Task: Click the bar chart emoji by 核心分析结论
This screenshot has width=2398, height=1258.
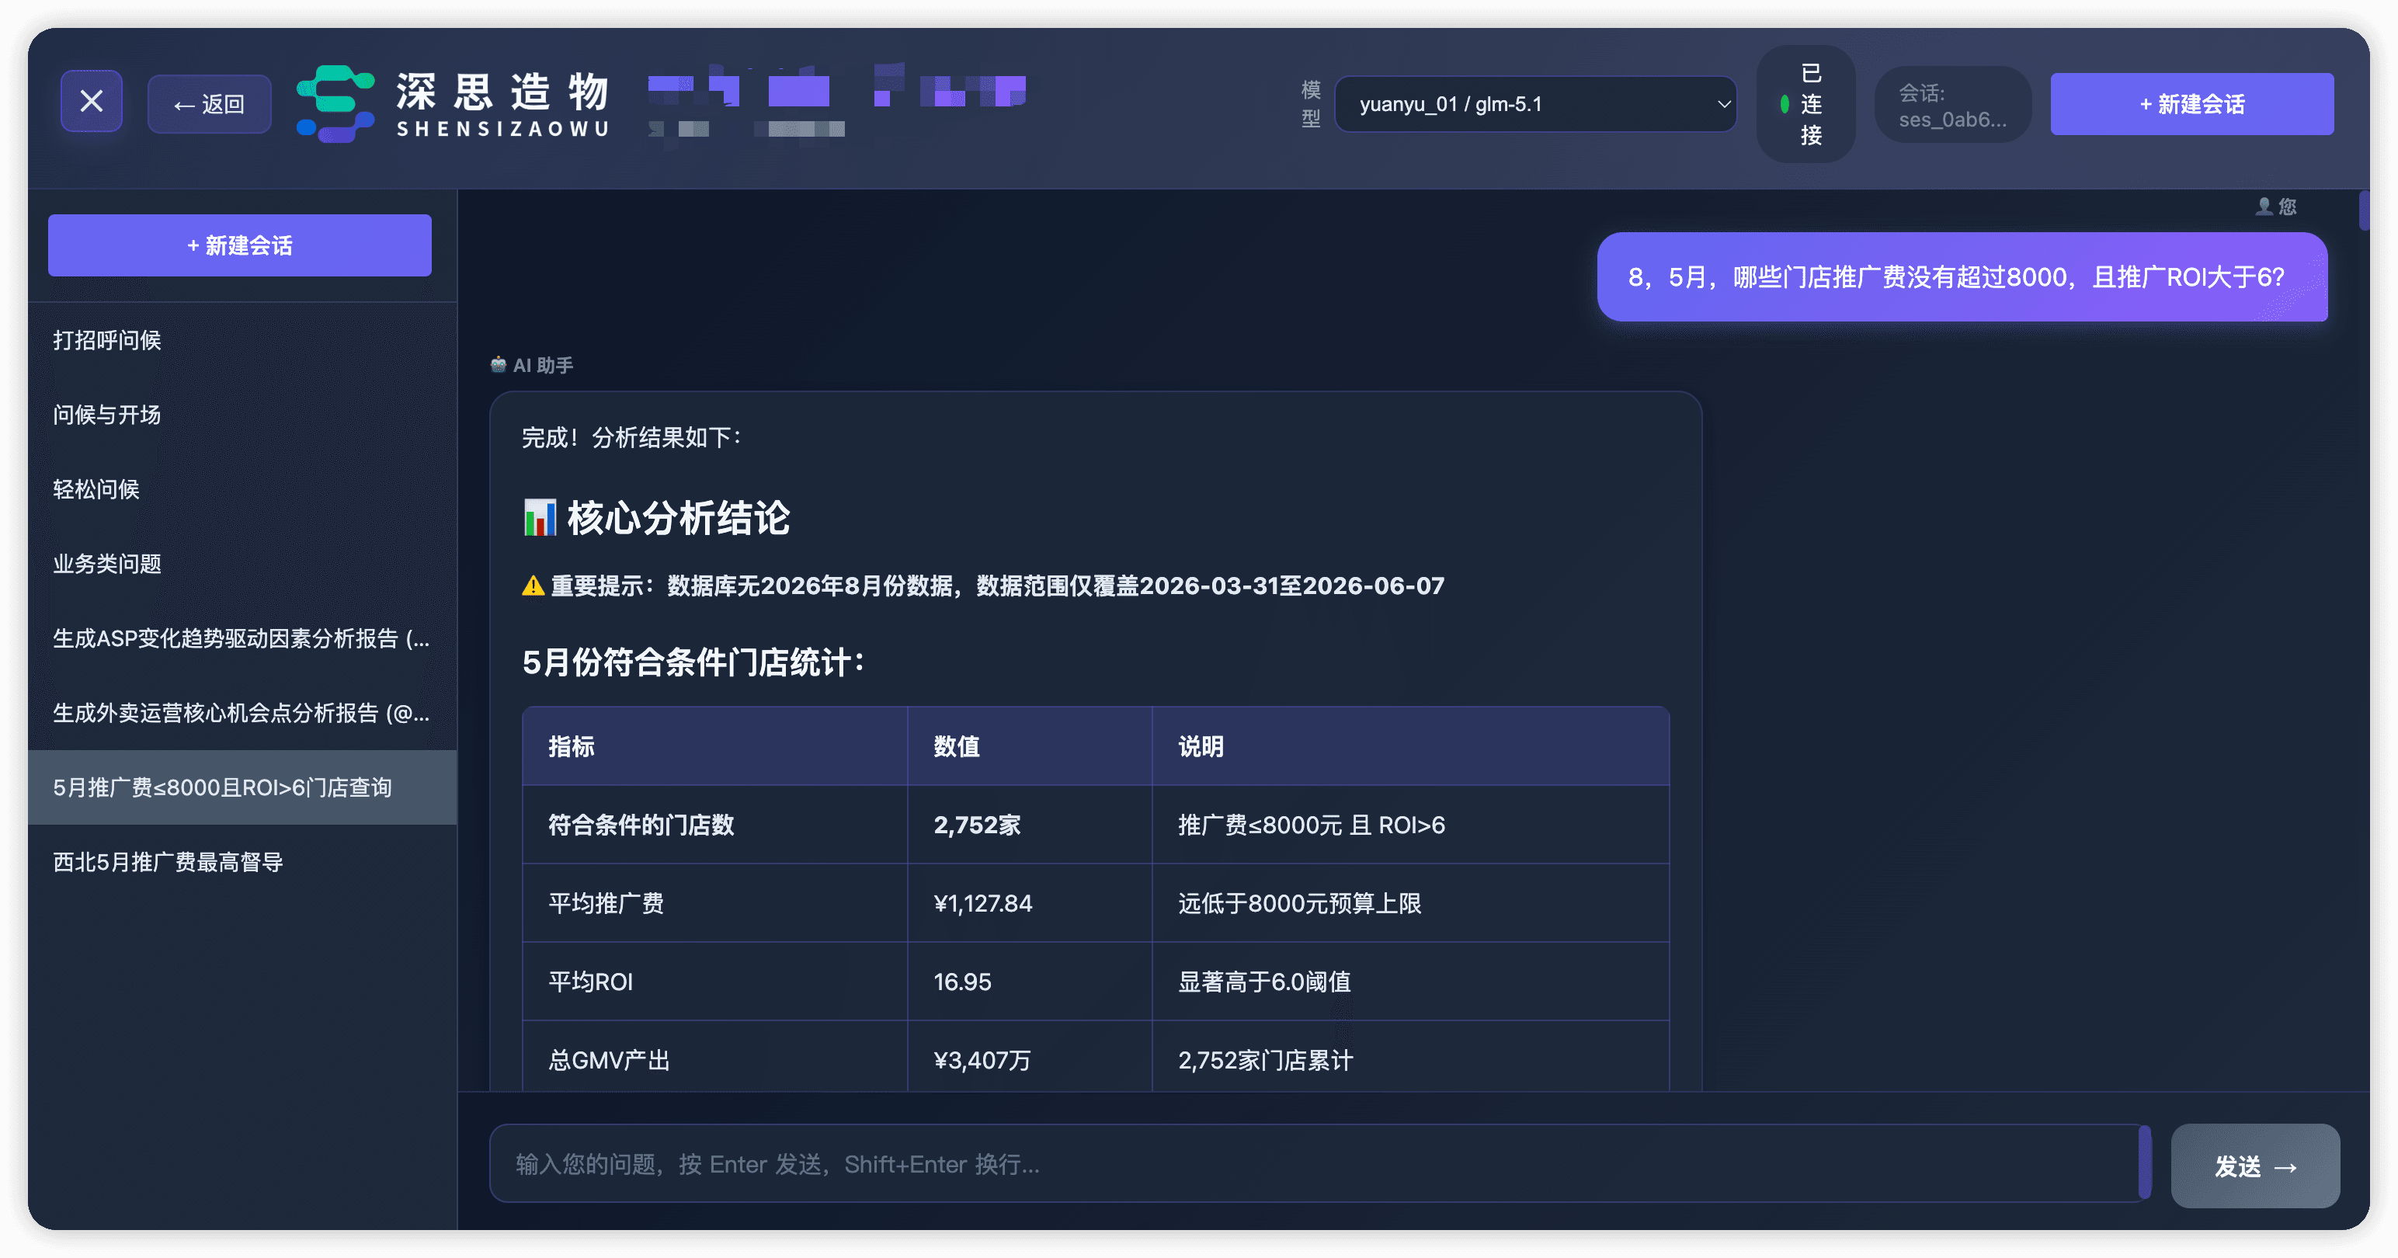Action: 539,517
